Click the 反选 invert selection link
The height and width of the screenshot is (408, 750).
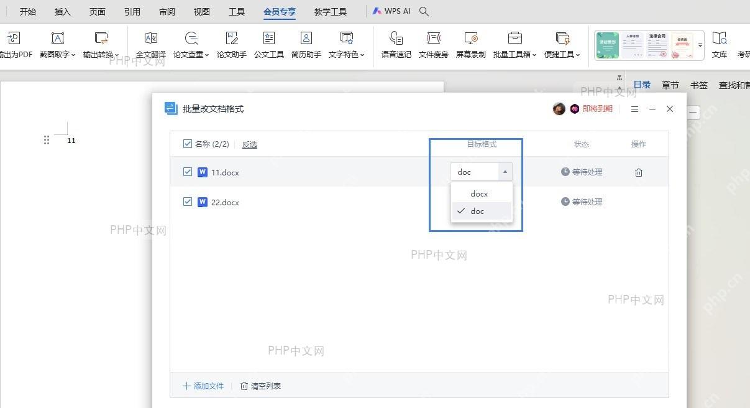pyautogui.click(x=249, y=144)
